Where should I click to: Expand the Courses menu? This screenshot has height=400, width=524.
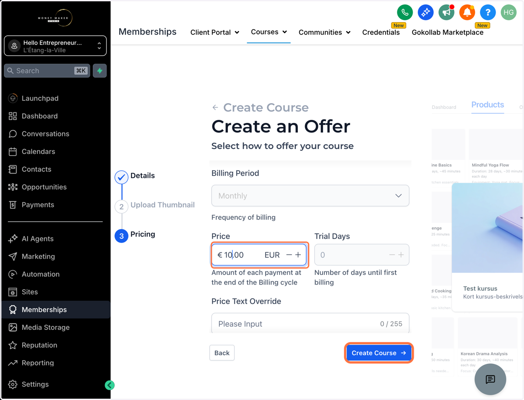click(x=269, y=32)
